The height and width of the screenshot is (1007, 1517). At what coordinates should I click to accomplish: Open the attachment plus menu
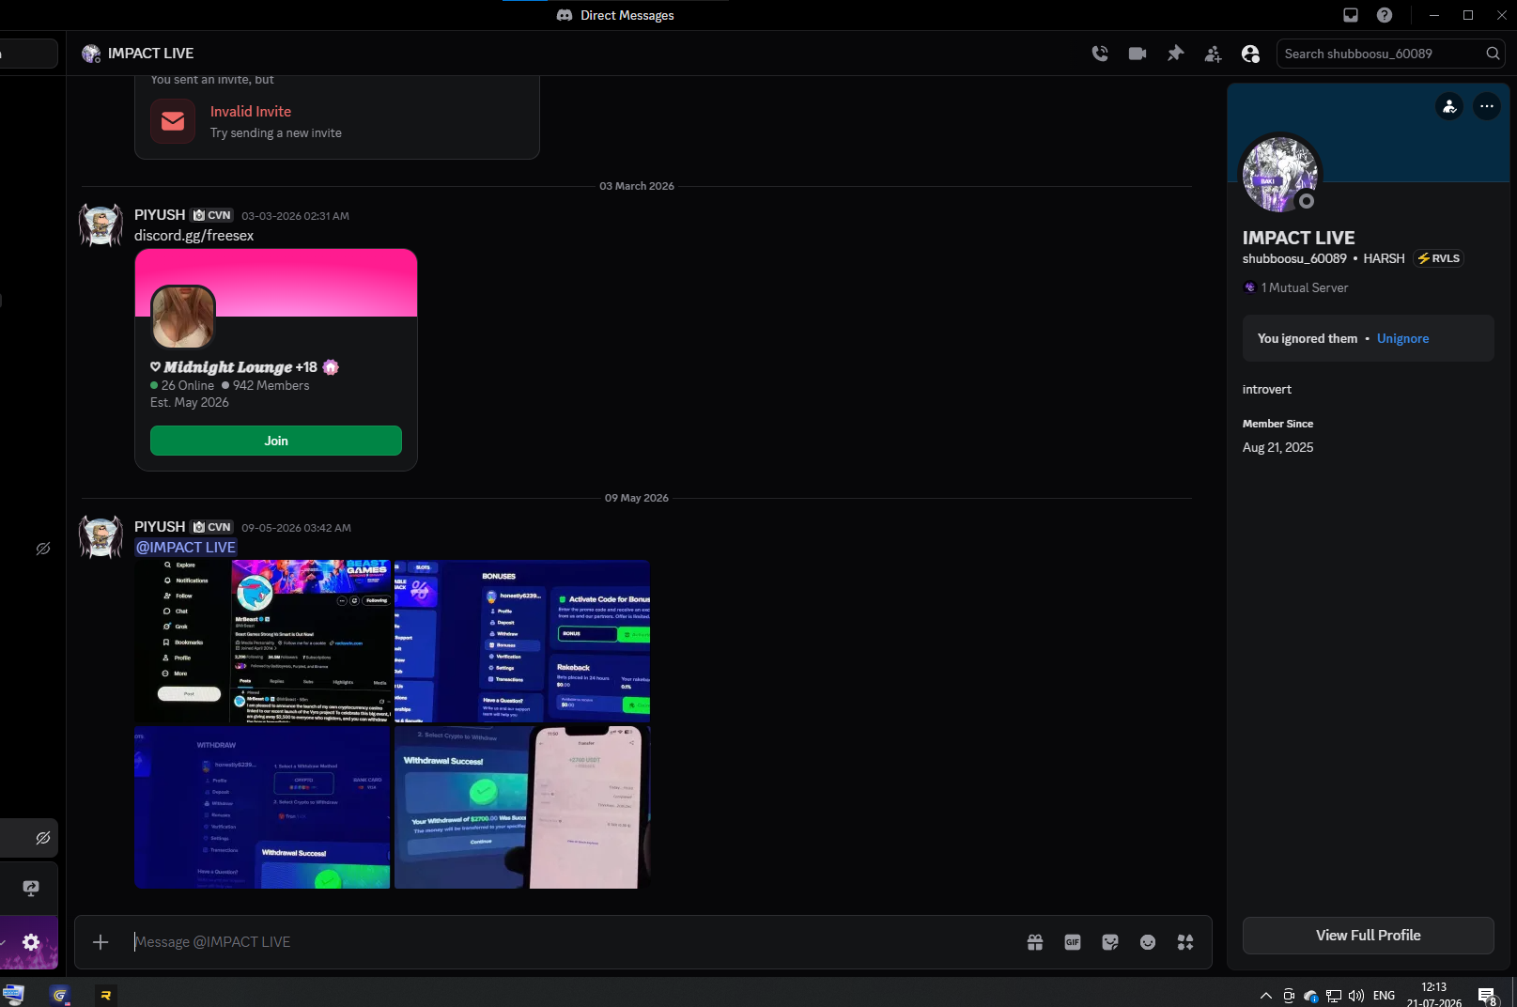(x=101, y=942)
